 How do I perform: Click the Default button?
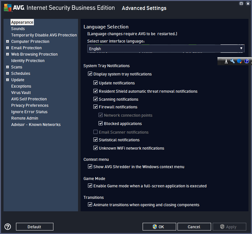click(35, 227)
